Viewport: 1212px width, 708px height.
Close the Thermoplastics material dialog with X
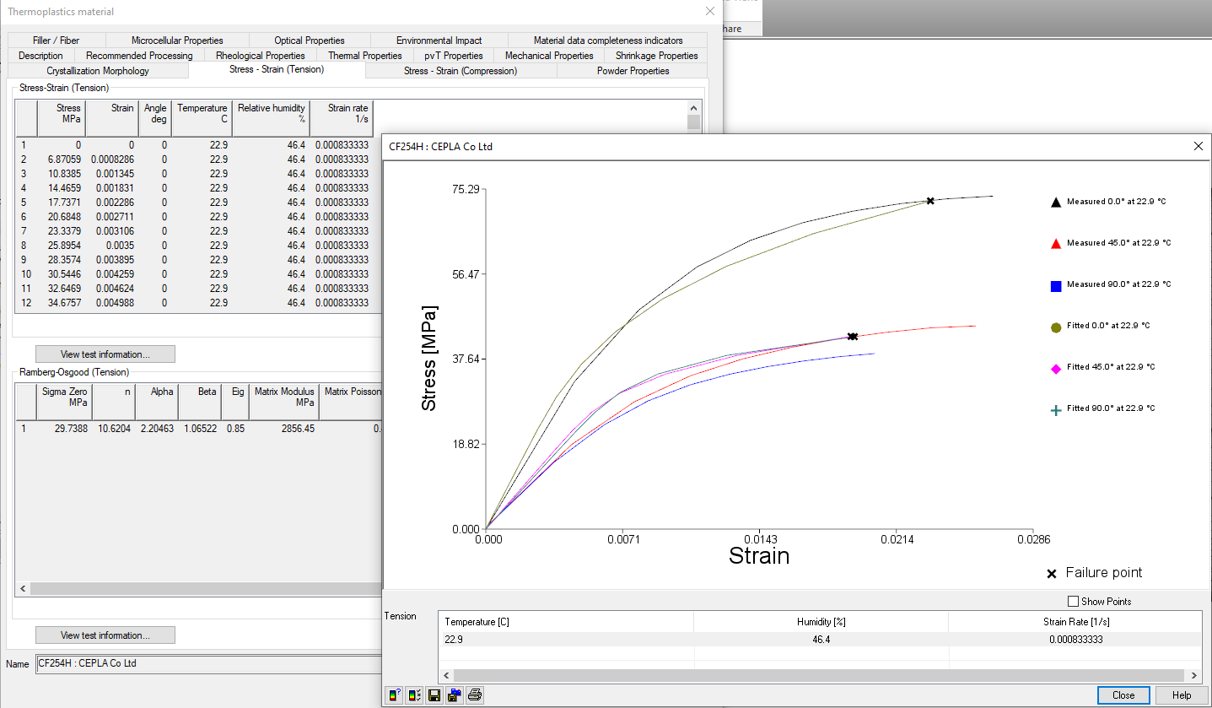[x=710, y=11]
